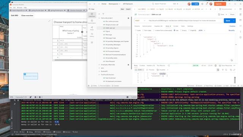The width and height of the screenshot is (243, 137).
Task: Click the blue Send button
Action: coord(228,21)
